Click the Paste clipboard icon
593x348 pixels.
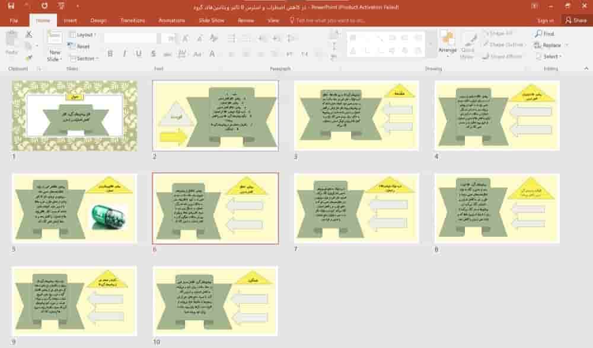pyautogui.click(x=12, y=39)
